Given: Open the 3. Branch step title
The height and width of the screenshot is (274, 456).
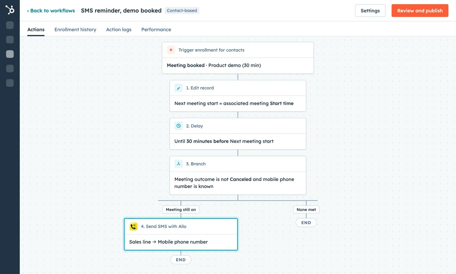Looking at the screenshot, I should [x=196, y=164].
